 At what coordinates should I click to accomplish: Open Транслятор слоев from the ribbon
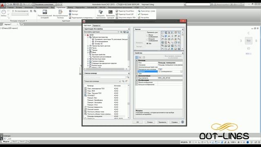click(146, 11)
